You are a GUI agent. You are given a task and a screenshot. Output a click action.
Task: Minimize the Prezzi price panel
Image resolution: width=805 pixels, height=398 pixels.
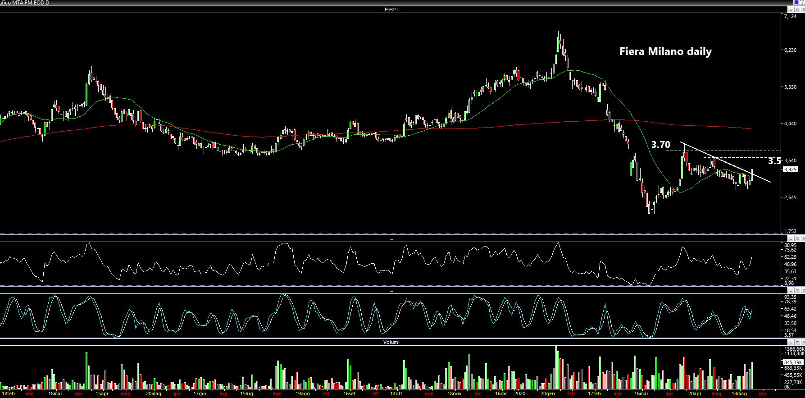click(x=791, y=9)
